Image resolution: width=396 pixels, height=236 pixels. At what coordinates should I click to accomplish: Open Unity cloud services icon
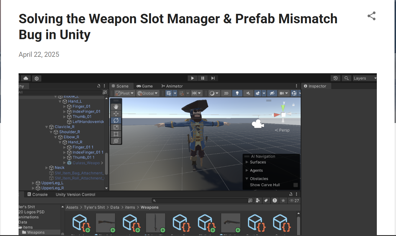[x=26, y=78]
